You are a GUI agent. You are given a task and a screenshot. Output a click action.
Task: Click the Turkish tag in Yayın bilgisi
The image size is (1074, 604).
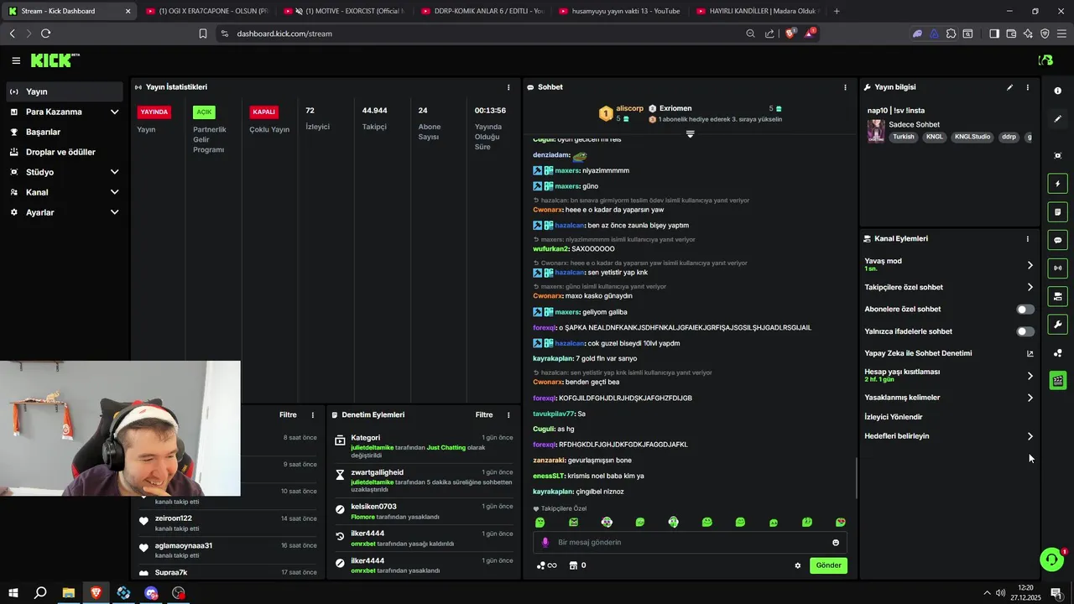(x=904, y=137)
